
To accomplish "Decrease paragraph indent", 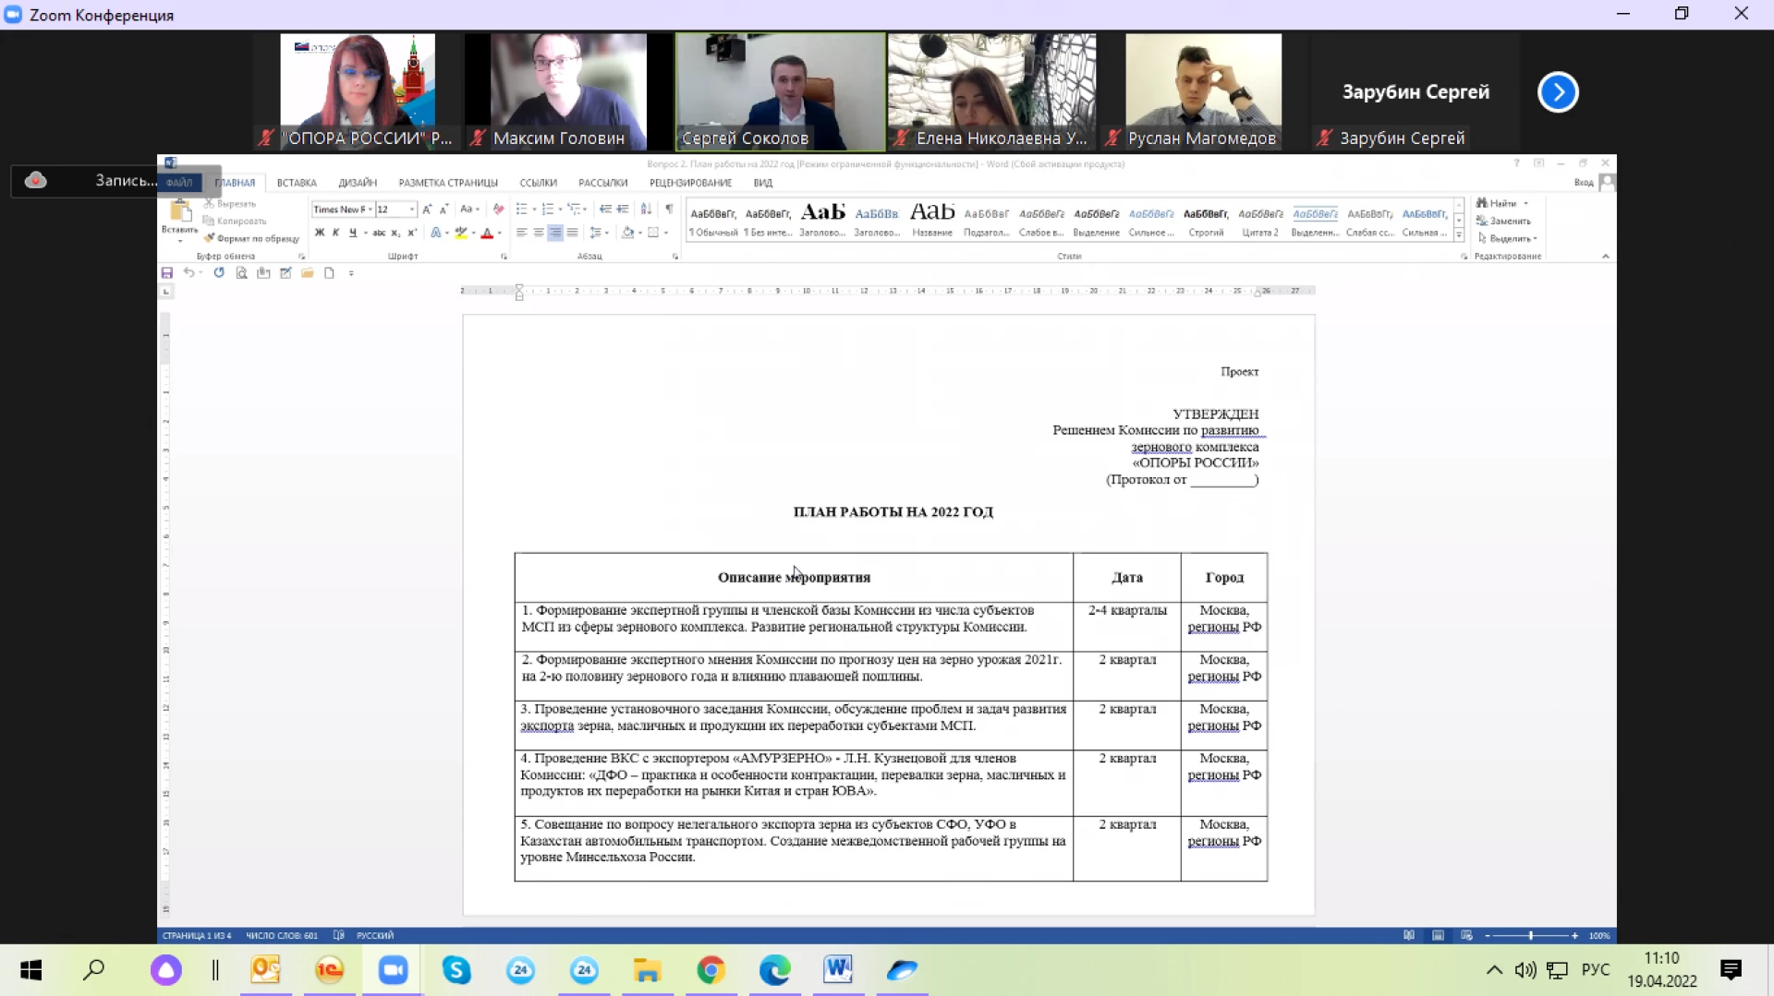I will coord(605,209).
